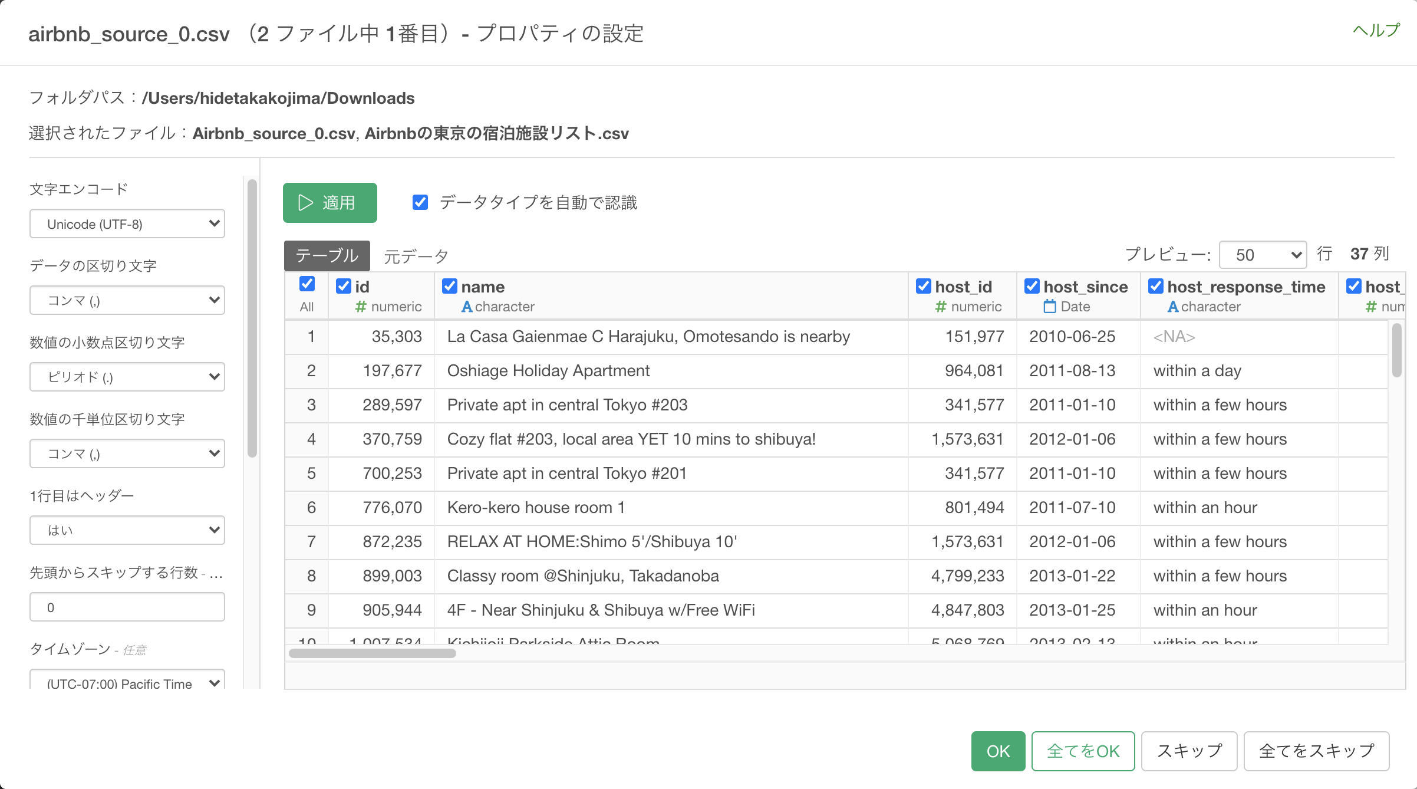The image size is (1417, 789).
Task: Click the left settings panel scrollbar
Action: coord(252,318)
